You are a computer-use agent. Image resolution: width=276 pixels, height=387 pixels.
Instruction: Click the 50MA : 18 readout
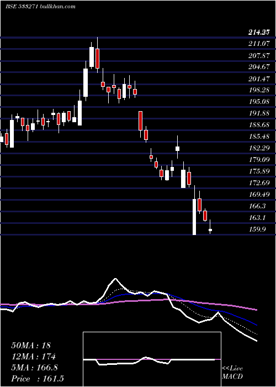click(31, 346)
